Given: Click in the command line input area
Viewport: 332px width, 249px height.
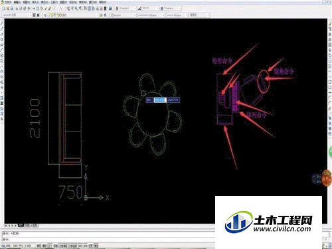Looking at the screenshot, I should tap(108, 240).
